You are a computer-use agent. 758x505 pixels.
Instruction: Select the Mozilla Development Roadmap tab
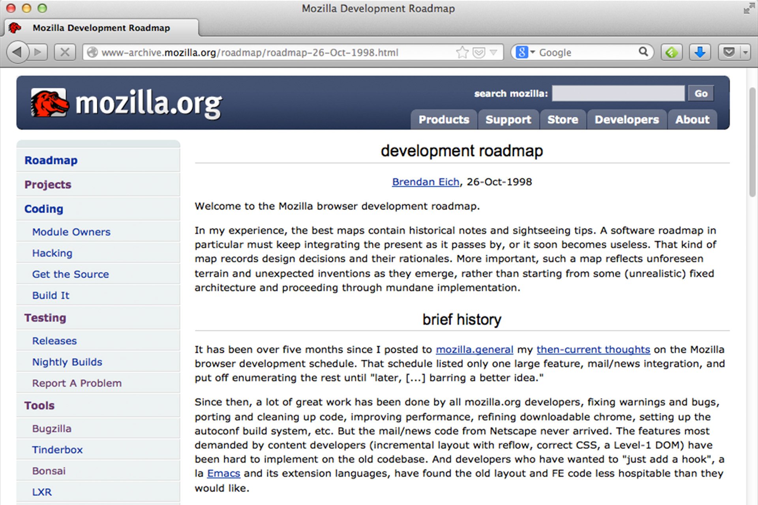101,28
